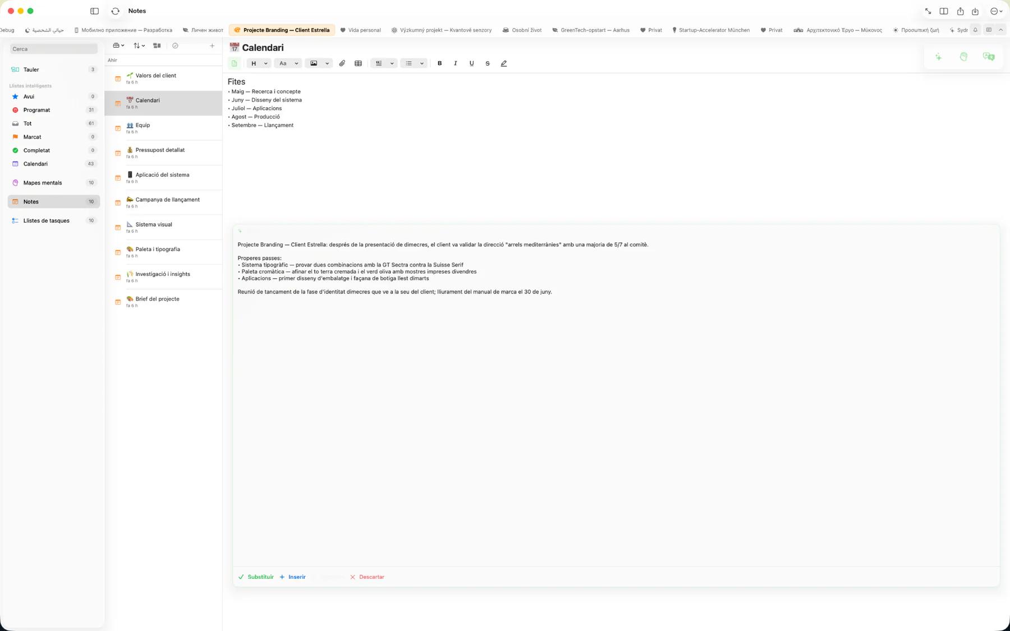Open Paleta i tipografia note

pyautogui.click(x=164, y=252)
